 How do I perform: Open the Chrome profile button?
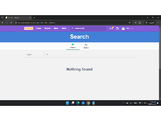[150, 23]
